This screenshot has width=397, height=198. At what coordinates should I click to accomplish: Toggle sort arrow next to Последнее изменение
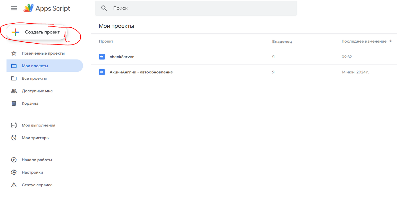[x=391, y=41]
